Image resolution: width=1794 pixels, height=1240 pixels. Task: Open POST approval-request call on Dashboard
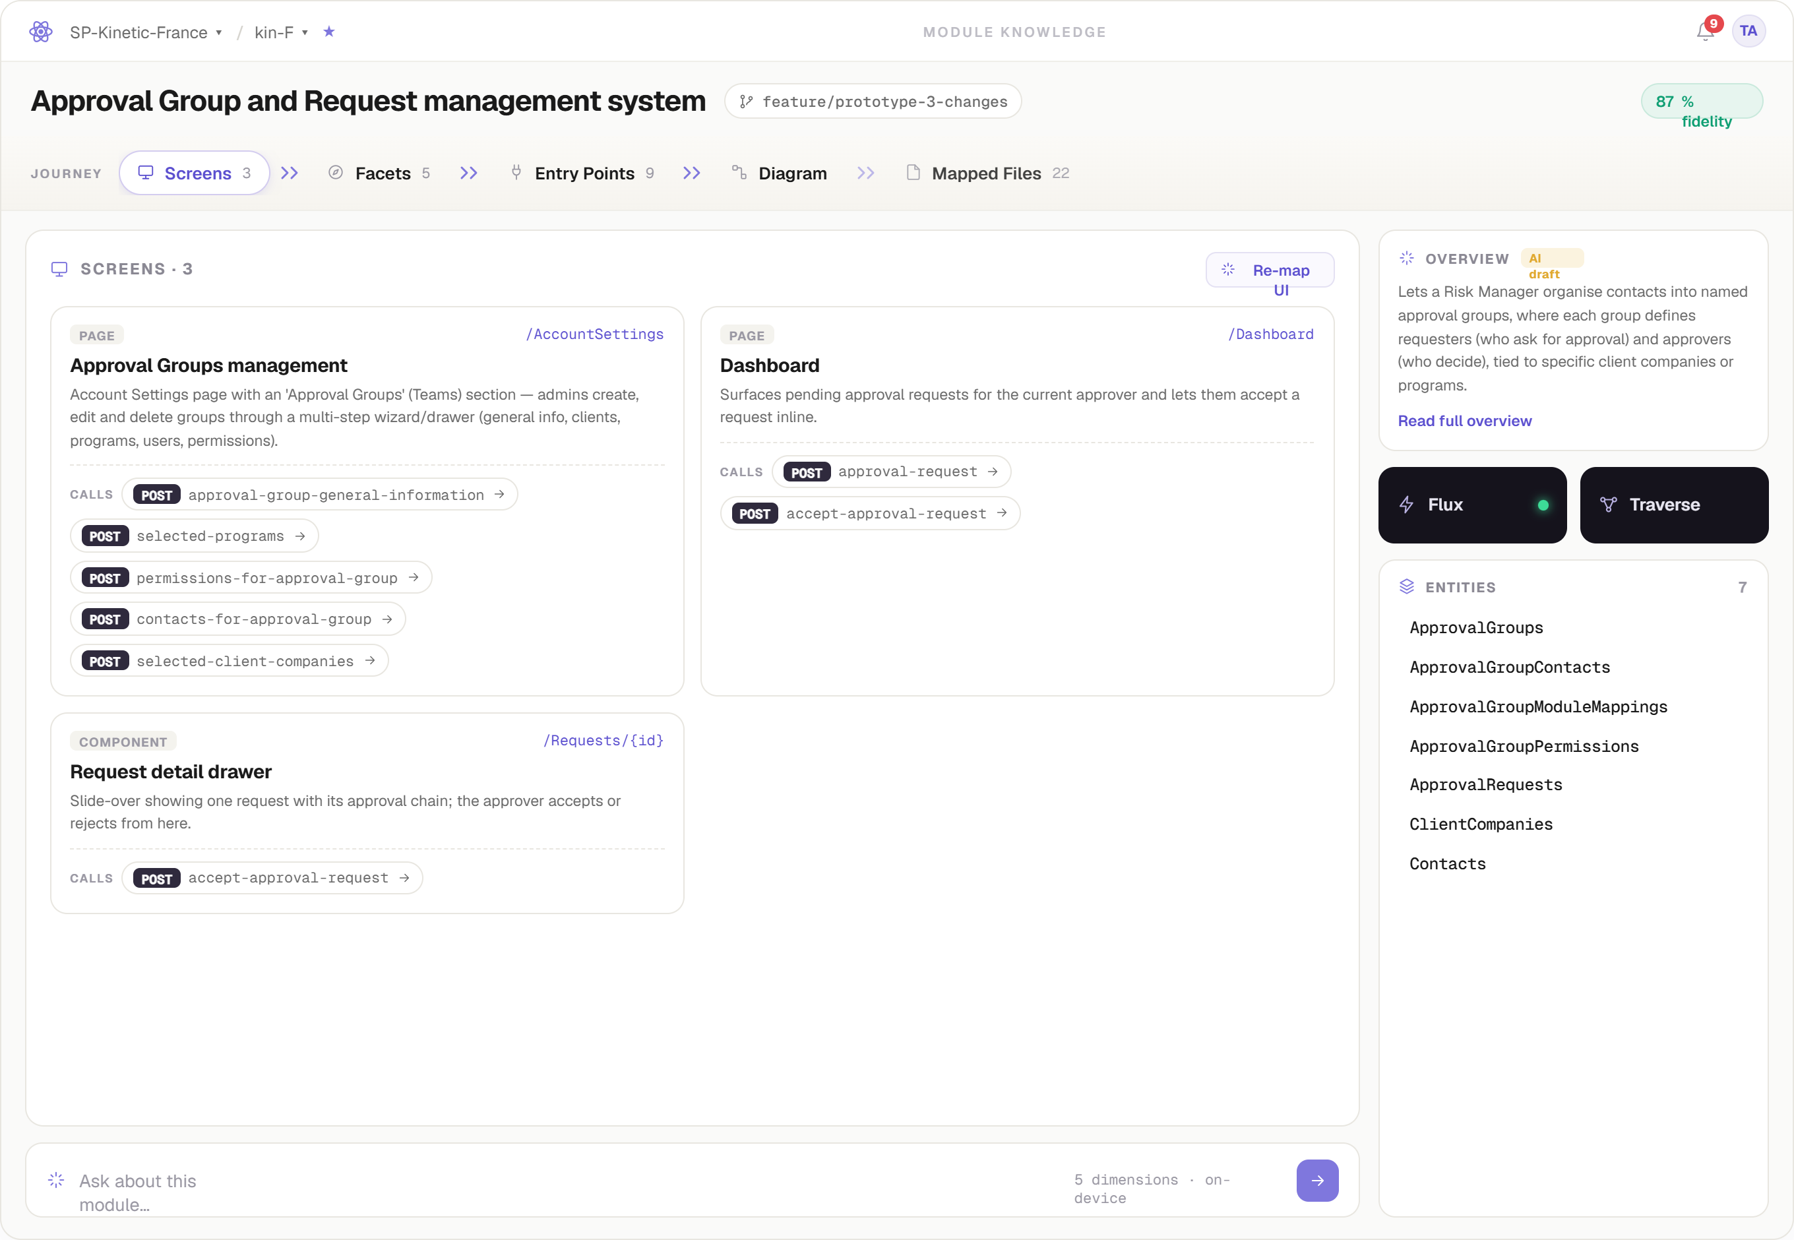891,472
